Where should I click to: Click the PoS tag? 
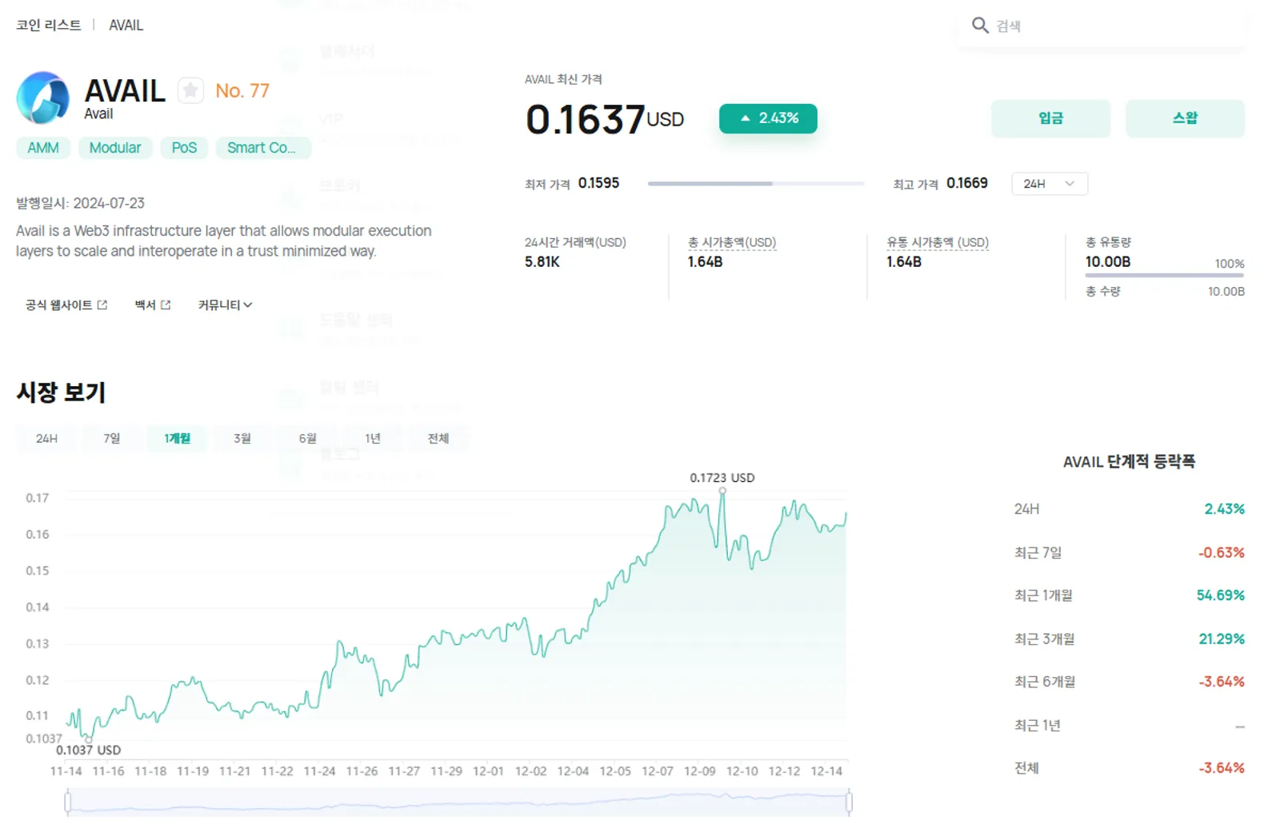pos(184,148)
